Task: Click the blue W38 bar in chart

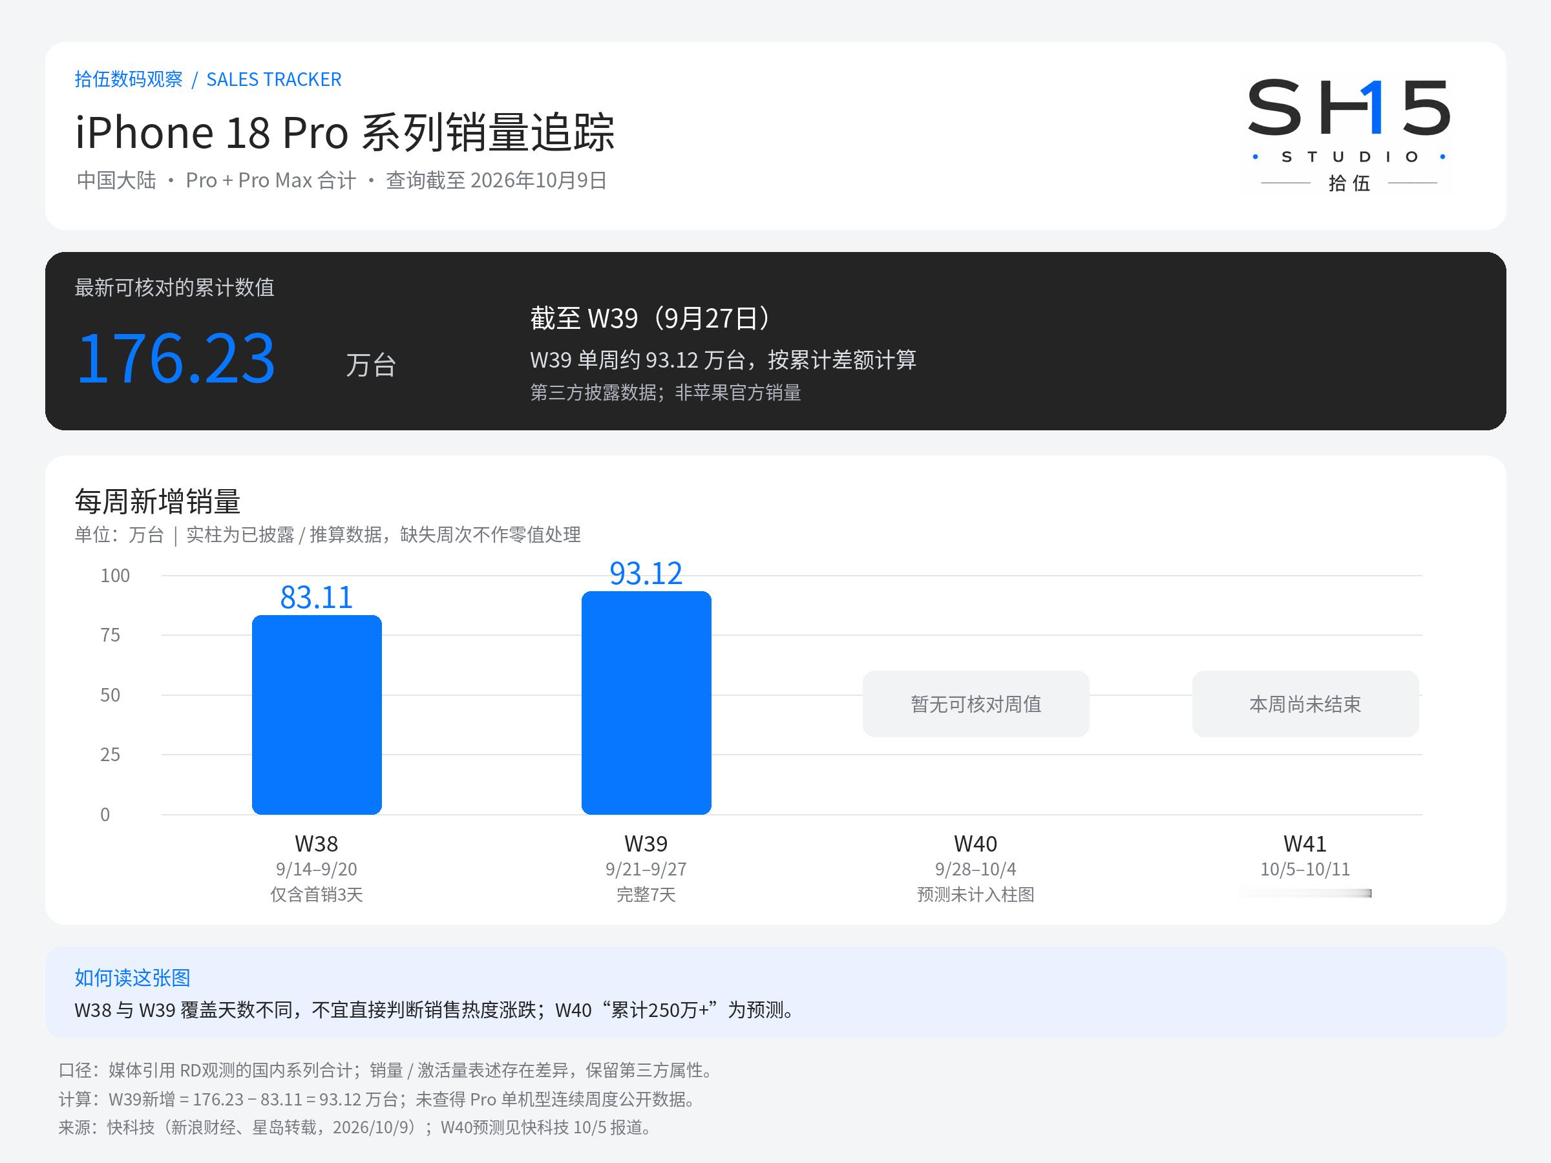Action: 317,715
